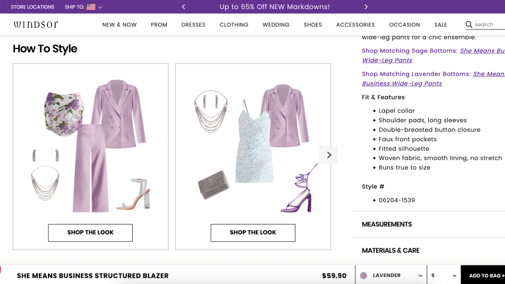This screenshot has width=505, height=284.
Task: Open the Dresses menu
Action: (x=193, y=25)
